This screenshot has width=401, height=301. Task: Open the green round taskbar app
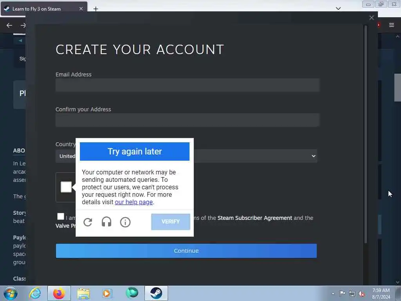132,292
